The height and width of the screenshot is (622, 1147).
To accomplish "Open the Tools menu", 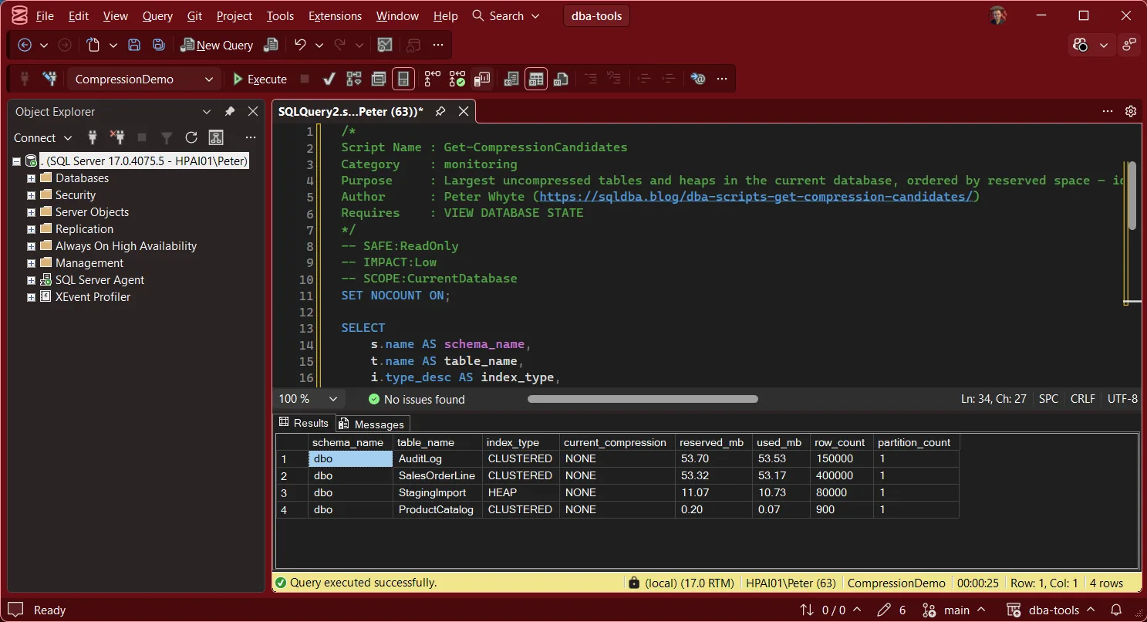I will 280,15.
